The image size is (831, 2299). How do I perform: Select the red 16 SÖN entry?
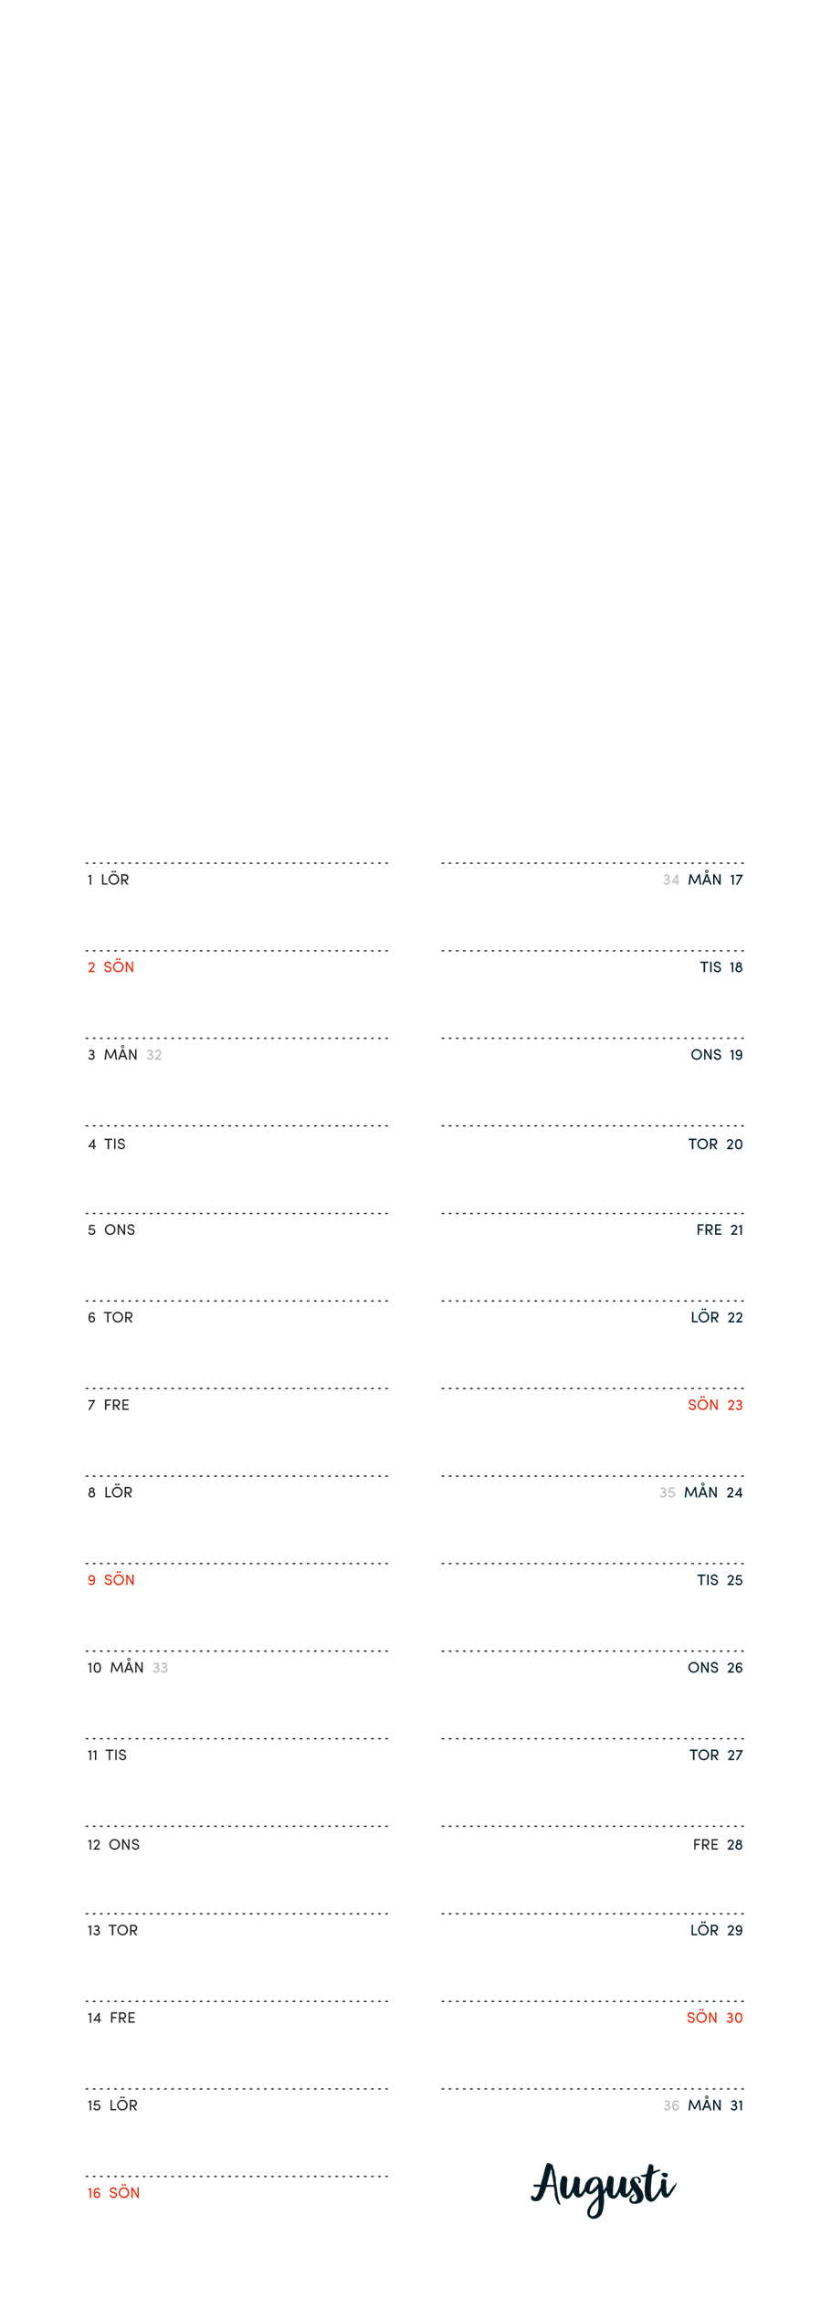(x=113, y=2193)
